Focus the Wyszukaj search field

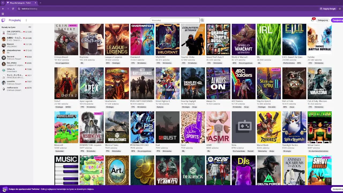(x=175, y=20)
